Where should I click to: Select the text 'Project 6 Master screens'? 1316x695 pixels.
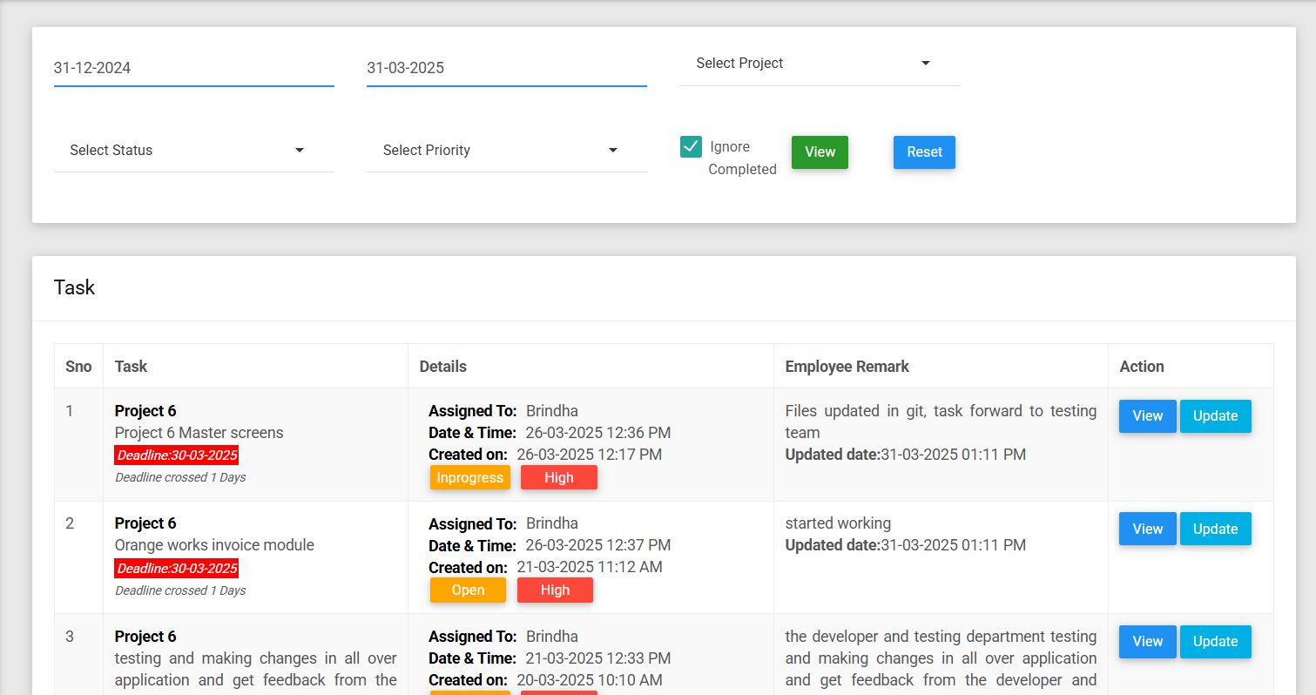199,433
